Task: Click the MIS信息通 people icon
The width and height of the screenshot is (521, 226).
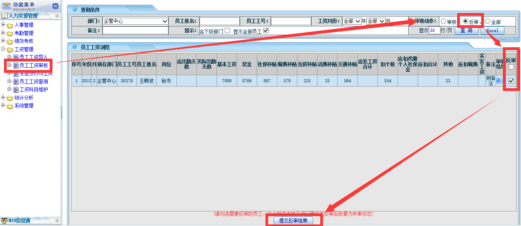Action: (x=4, y=220)
